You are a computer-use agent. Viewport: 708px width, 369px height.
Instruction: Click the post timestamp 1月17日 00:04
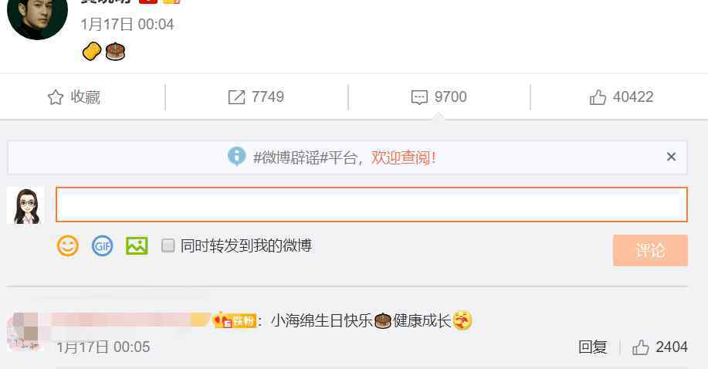coord(127,25)
